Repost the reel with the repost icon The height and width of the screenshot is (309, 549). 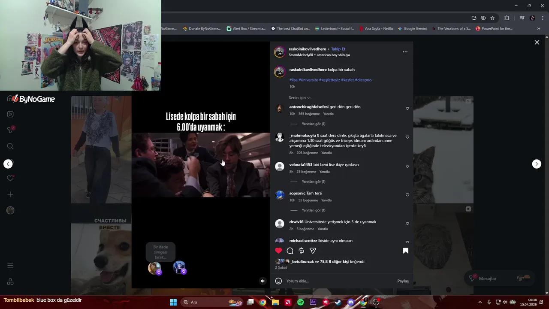coord(302,251)
